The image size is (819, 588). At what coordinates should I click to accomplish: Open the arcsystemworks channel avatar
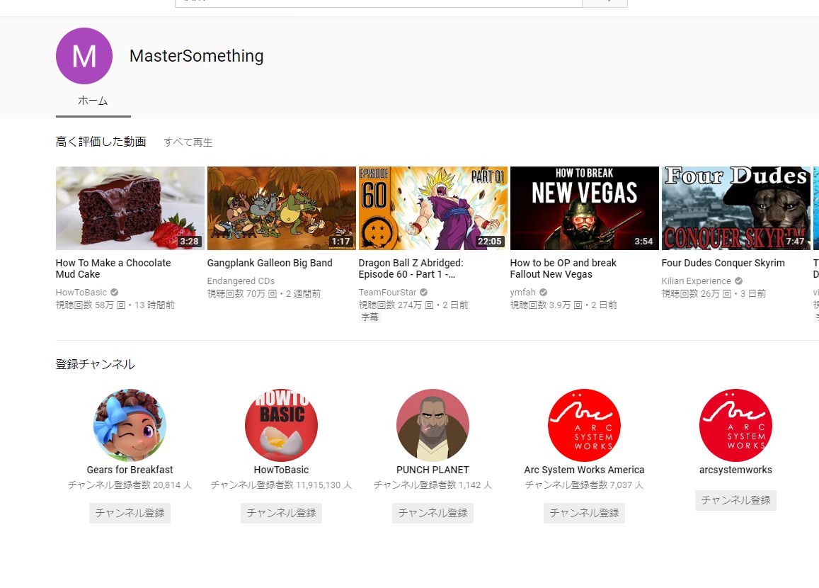[x=736, y=425]
